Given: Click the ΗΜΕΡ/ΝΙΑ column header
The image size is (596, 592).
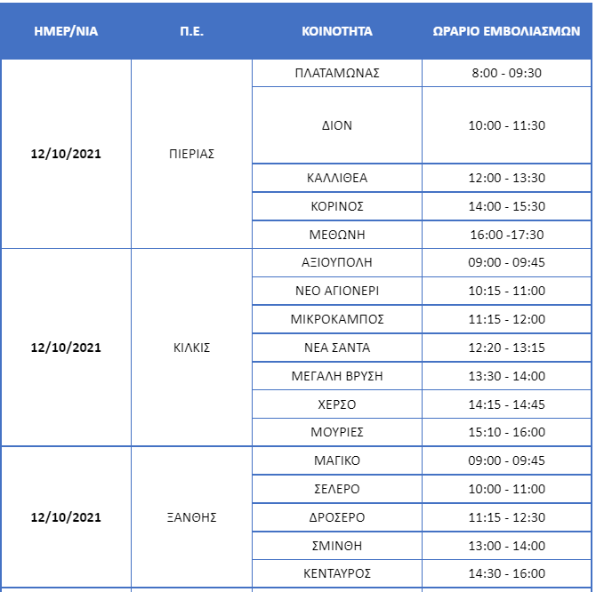Looking at the screenshot, I should 66,31.
